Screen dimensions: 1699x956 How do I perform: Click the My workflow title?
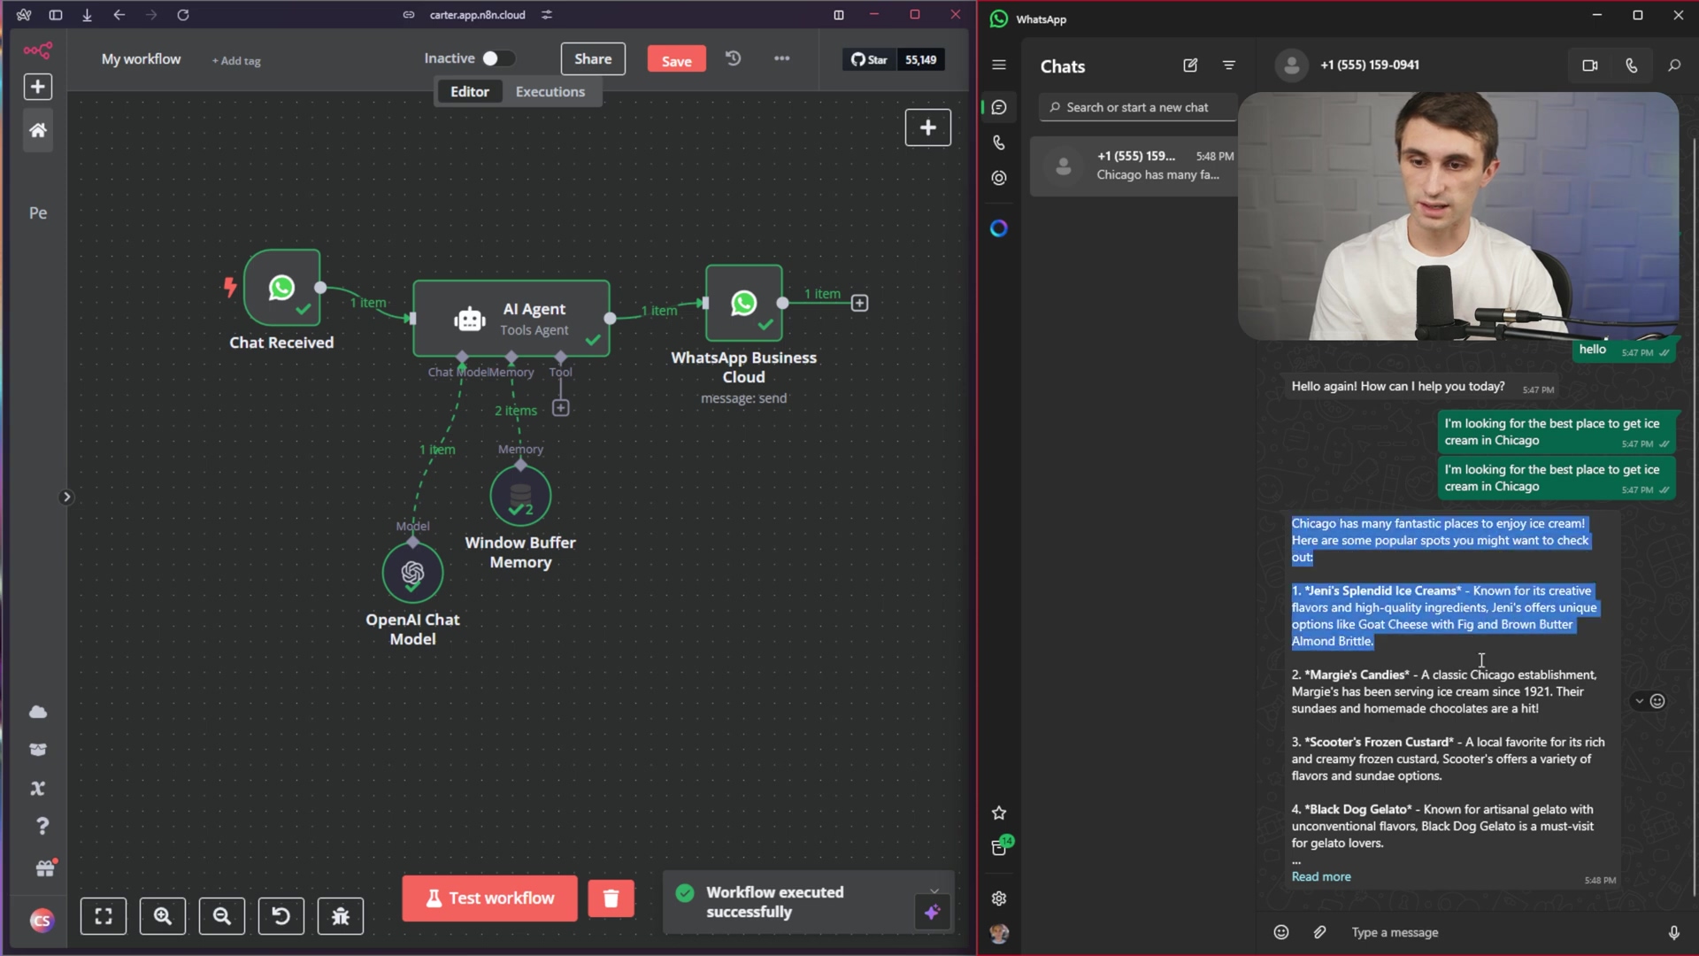tap(141, 59)
